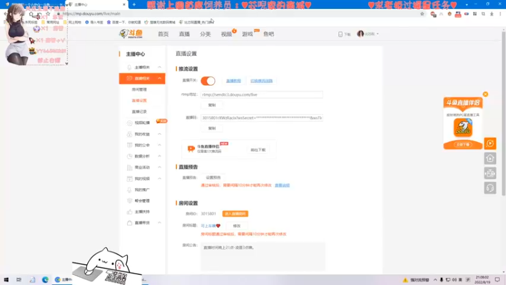
Task: Click the 房间公告 announcement text area
Action: coord(262,256)
